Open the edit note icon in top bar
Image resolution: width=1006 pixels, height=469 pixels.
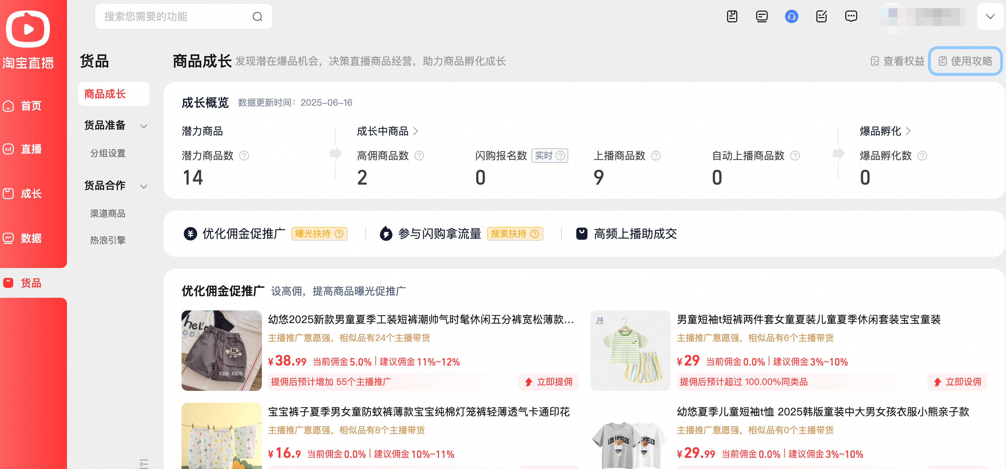tap(821, 16)
